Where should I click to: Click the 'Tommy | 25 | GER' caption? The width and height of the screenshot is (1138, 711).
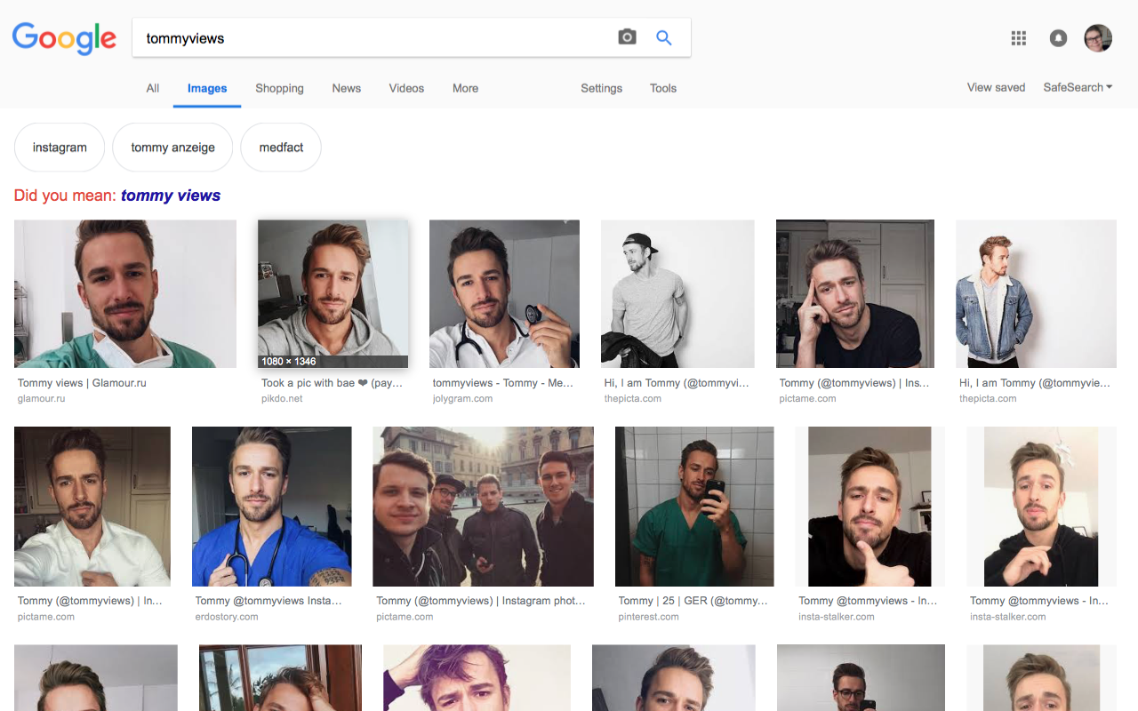(x=693, y=601)
